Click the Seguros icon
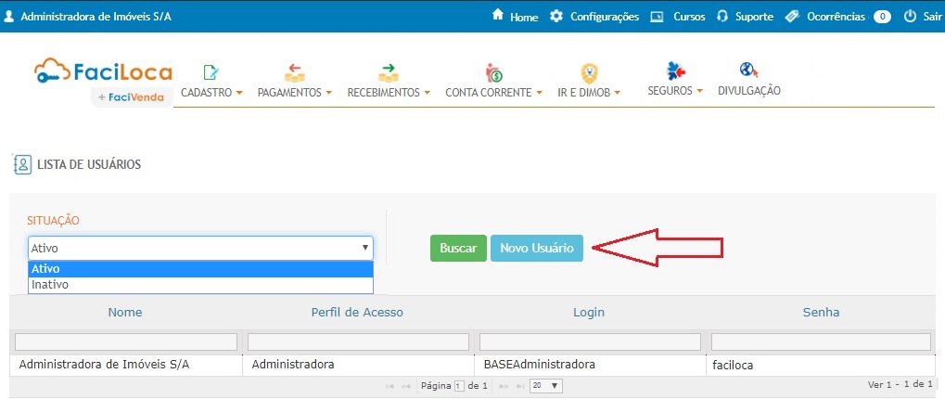The height and width of the screenshot is (399, 945). [675, 71]
